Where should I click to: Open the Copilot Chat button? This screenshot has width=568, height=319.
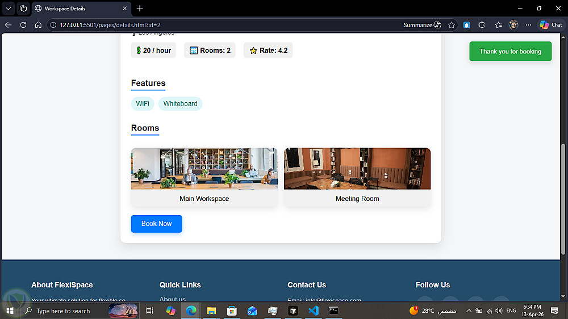[x=550, y=25]
